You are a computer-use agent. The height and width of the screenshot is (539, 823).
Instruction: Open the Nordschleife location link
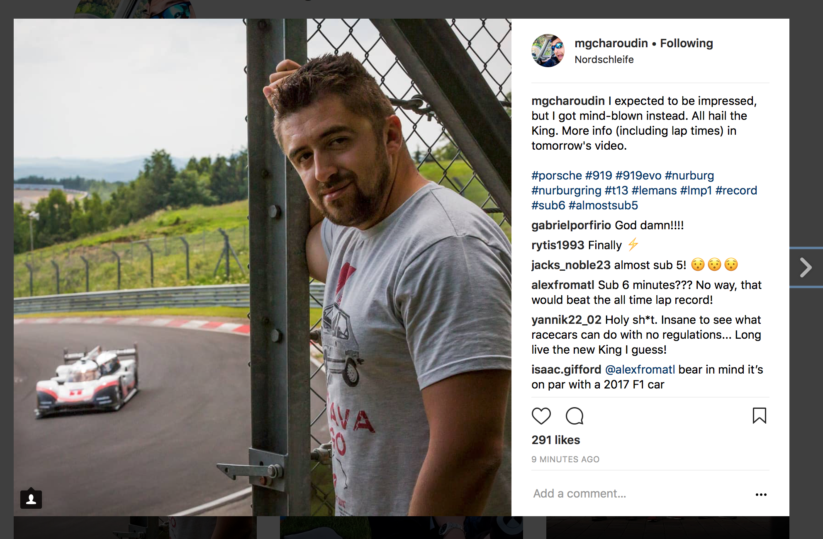pyautogui.click(x=604, y=60)
